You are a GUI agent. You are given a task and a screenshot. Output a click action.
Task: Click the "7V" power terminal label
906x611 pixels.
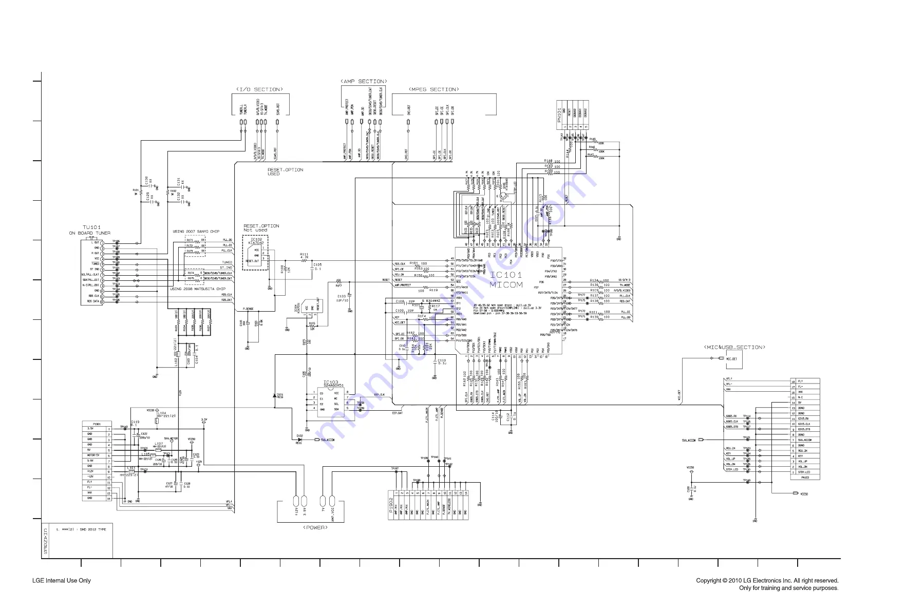tap(324, 509)
